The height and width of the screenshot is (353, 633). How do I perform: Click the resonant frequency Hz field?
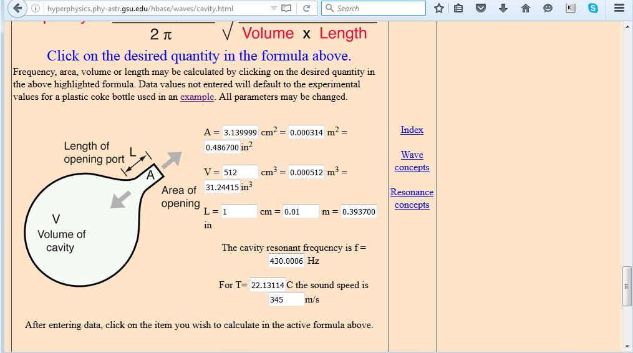(286, 261)
